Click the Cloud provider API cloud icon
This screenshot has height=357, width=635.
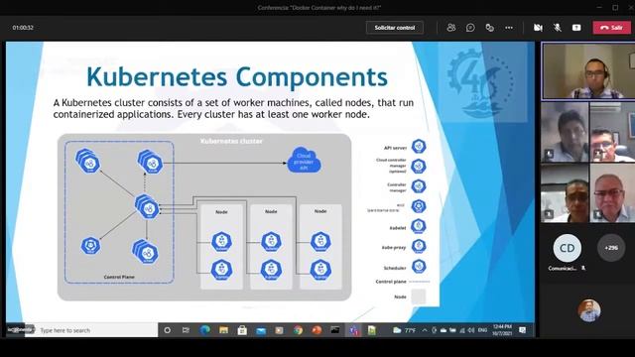click(x=304, y=161)
